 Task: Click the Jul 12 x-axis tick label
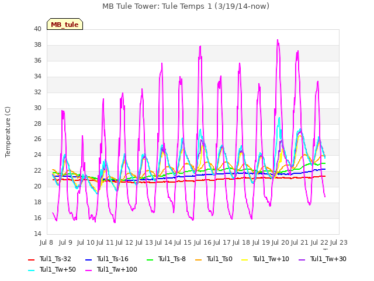tap(124, 242)
